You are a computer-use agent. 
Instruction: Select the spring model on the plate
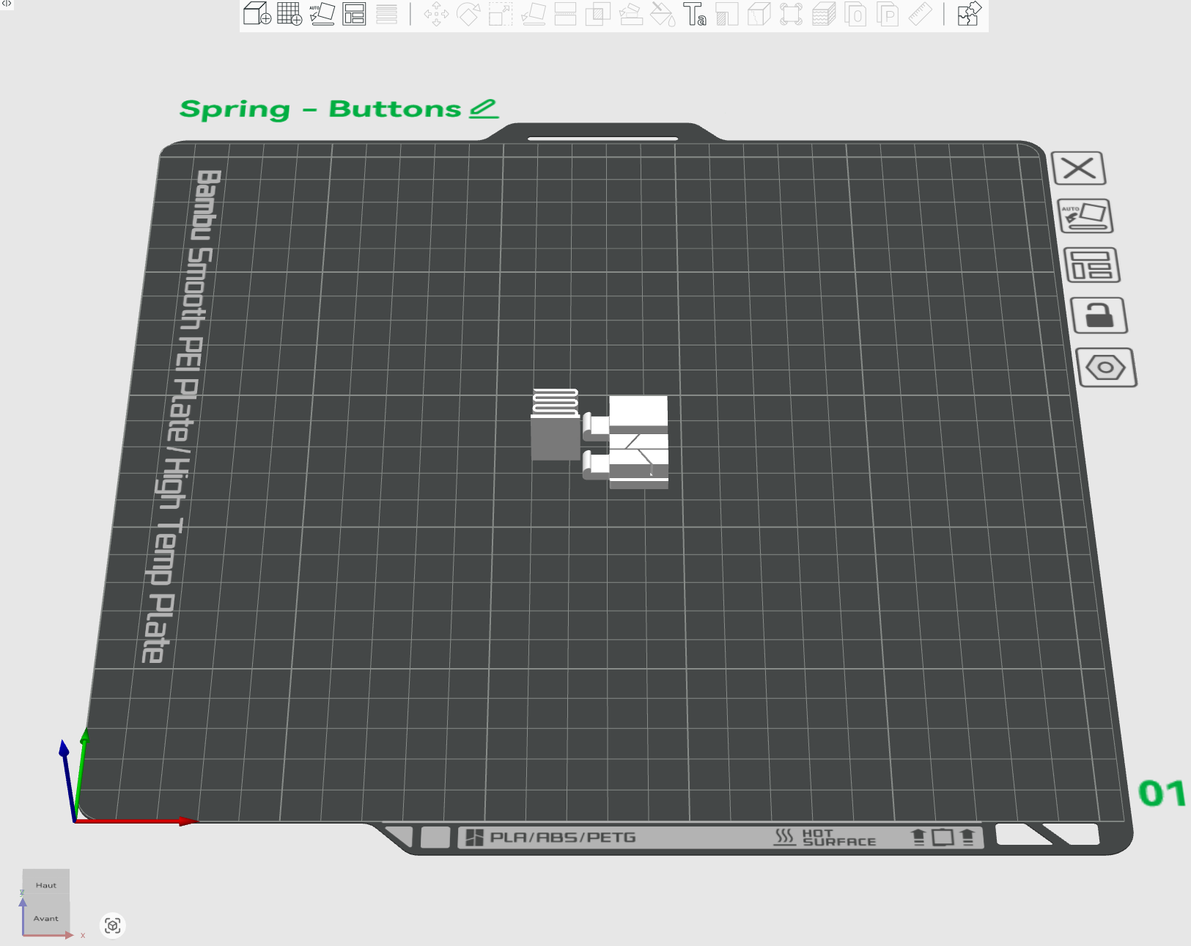(555, 425)
